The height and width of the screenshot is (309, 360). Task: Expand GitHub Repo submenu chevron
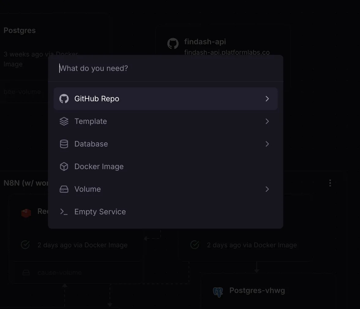click(267, 99)
